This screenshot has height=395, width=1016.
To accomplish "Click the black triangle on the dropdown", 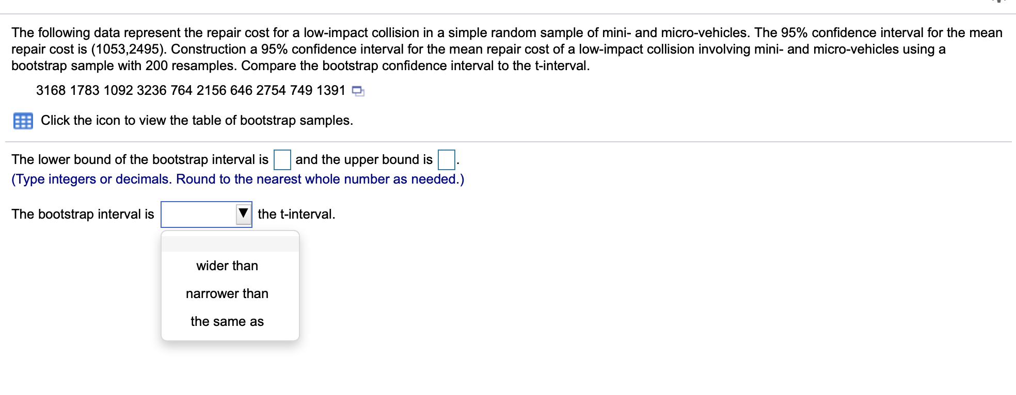I will (243, 213).
